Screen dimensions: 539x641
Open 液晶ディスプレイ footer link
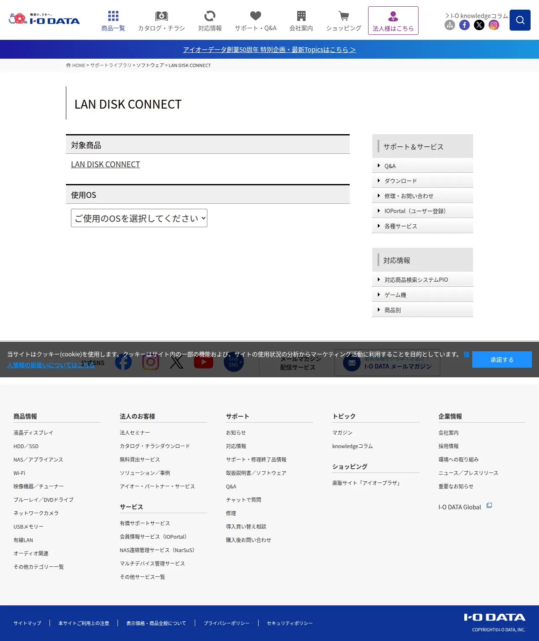(x=33, y=433)
